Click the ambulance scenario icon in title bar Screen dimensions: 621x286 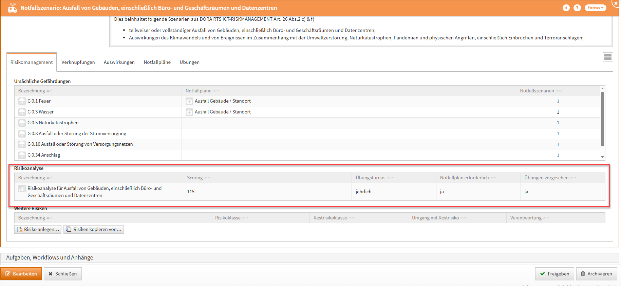point(12,8)
